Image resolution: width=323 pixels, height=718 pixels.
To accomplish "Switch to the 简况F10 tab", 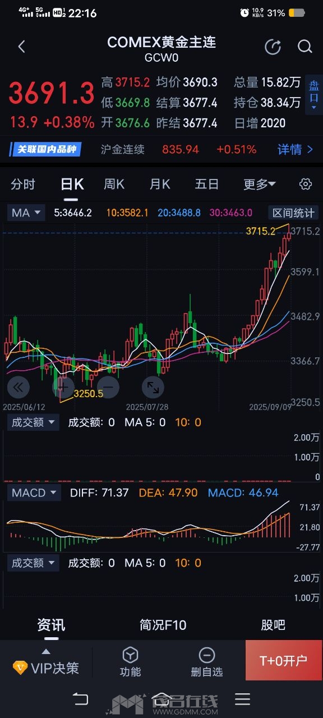I will tap(163, 625).
